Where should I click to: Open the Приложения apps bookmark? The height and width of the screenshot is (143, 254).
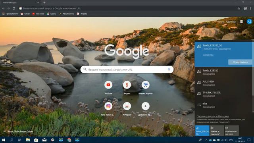point(10,14)
